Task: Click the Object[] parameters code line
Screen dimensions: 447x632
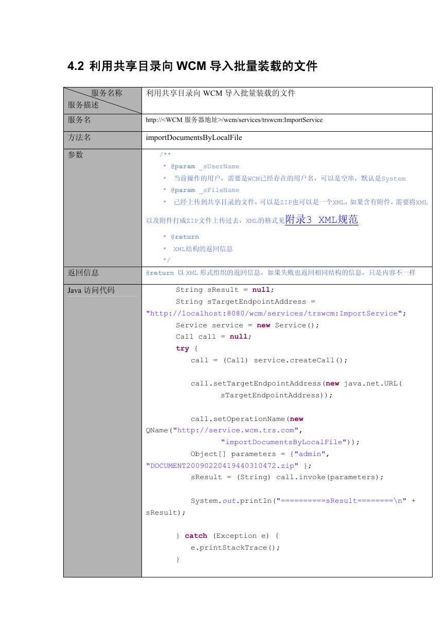Action: point(260,454)
